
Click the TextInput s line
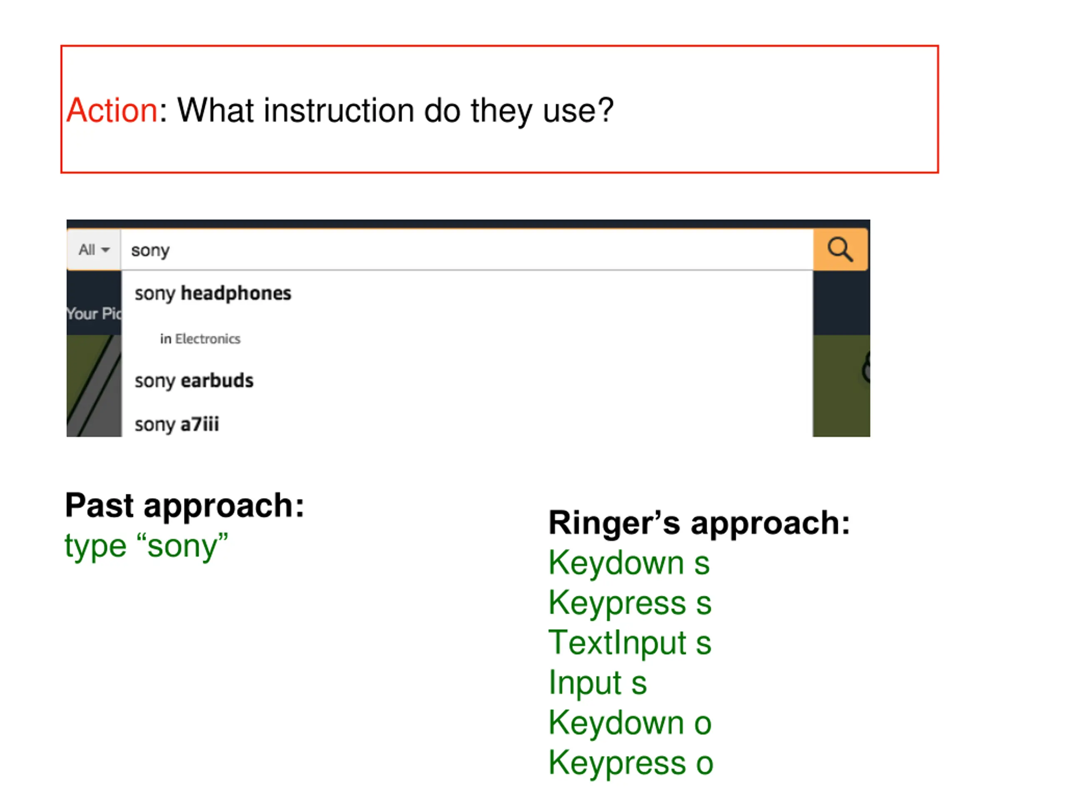click(x=630, y=643)
